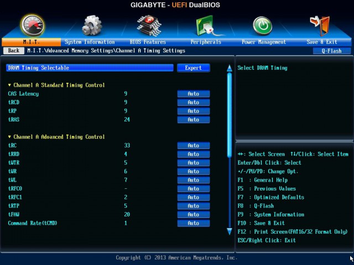Launch Q-Flash from the top-right button
The width and height of the screenshot is (354, 265).
pos(332,51)
